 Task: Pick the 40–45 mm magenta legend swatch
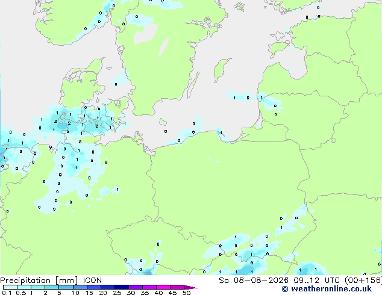[163, 287]
